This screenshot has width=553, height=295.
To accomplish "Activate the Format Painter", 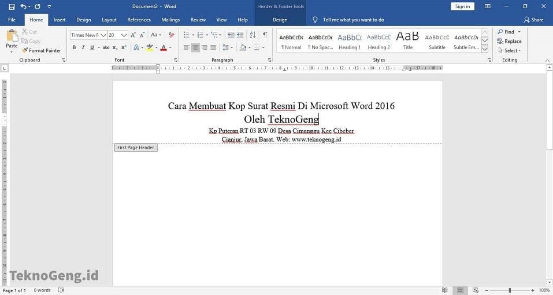I will [41, 50].
